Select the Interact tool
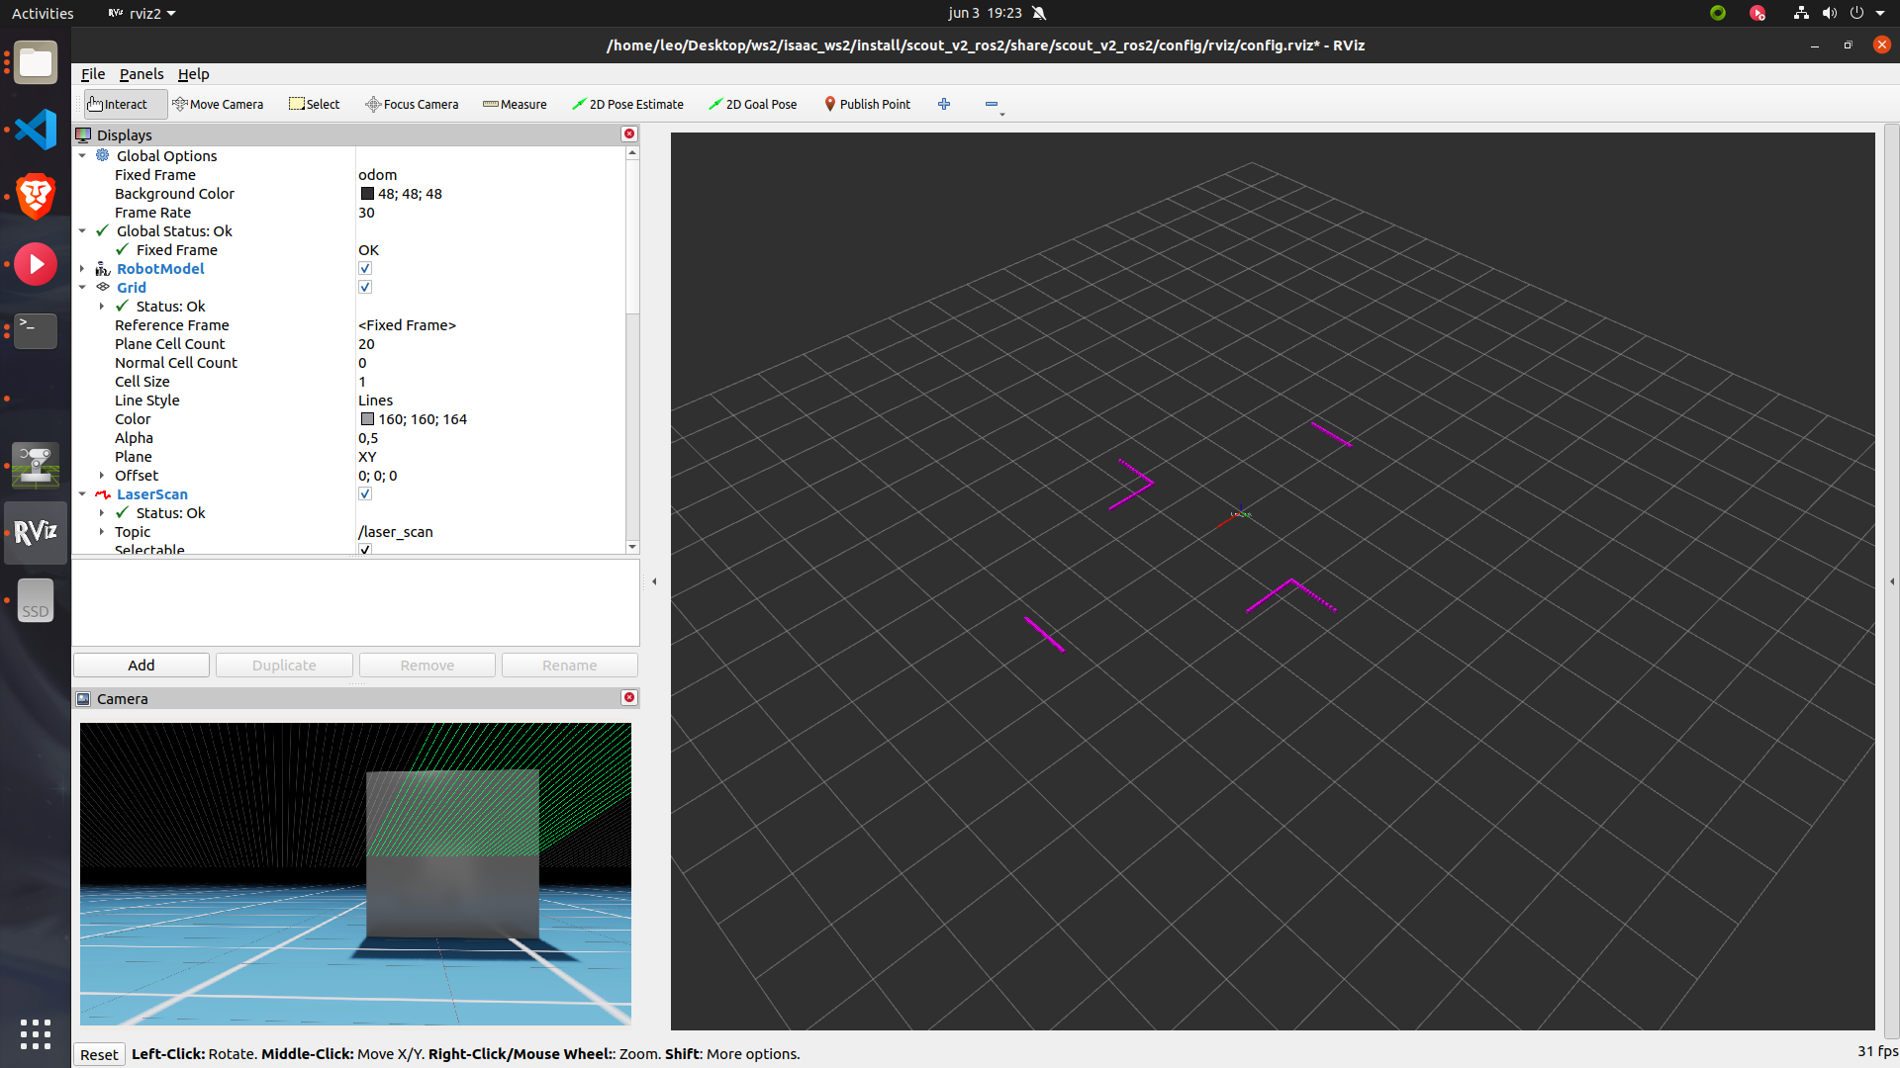1900x1068 pixels. pos(117,104)
